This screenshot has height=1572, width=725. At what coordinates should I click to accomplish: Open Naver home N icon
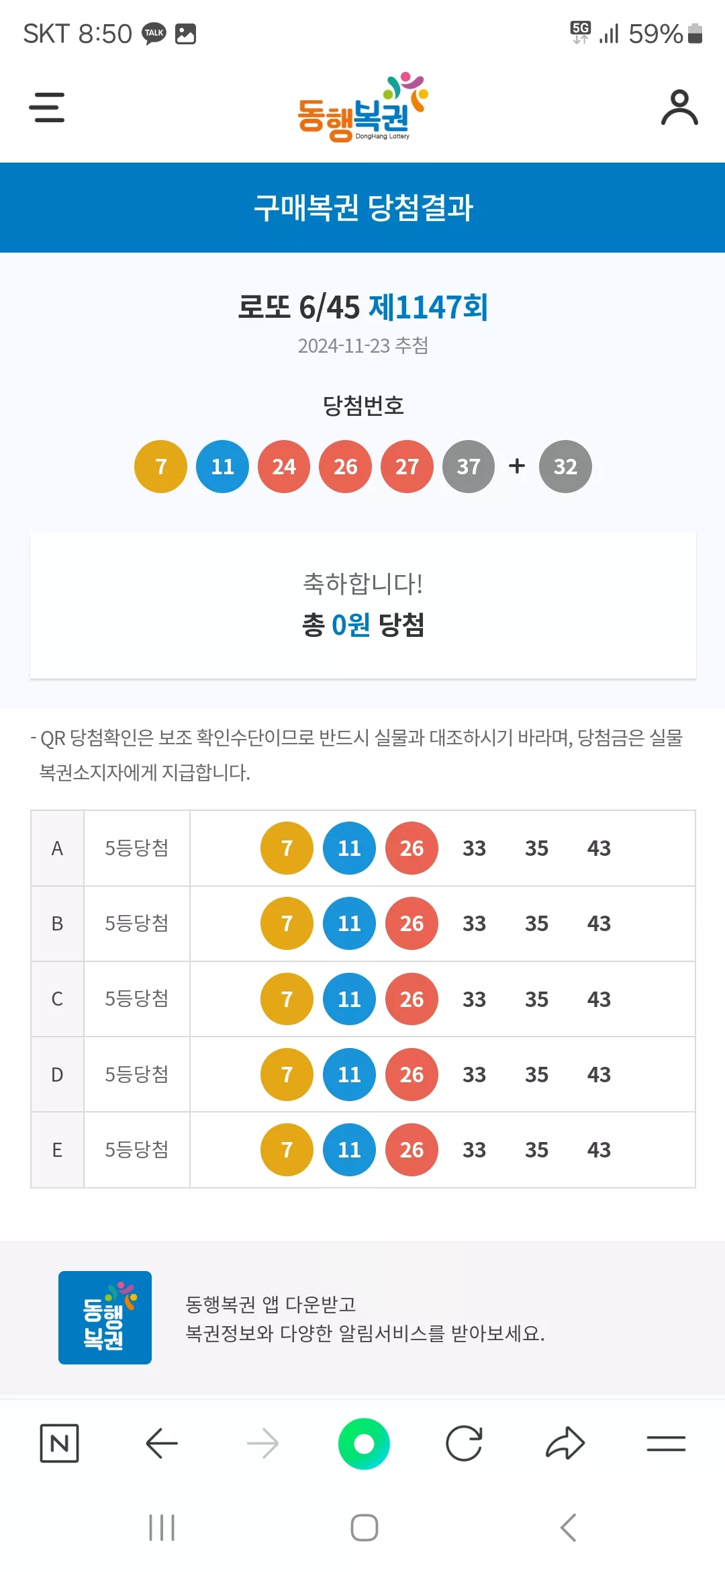pyautogui.click(x=60, y=1443)
